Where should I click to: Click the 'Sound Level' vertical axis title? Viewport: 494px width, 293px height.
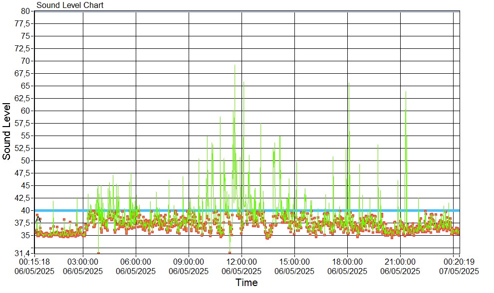point(6,131)
